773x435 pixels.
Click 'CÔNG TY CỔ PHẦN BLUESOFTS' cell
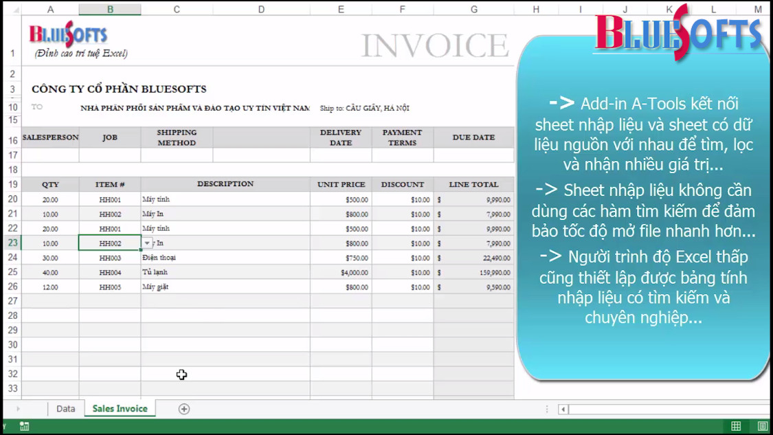tap(120, 89)
